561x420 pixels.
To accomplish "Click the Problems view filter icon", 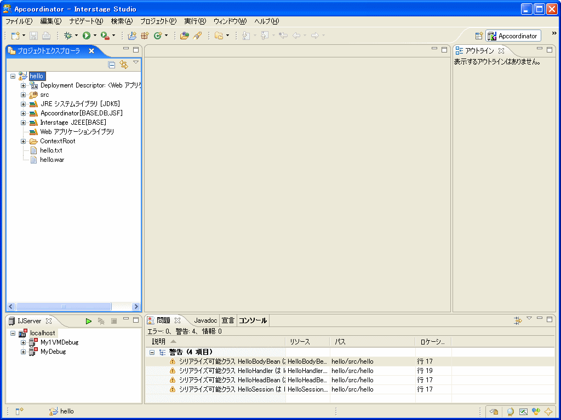I will coord(517,320).
